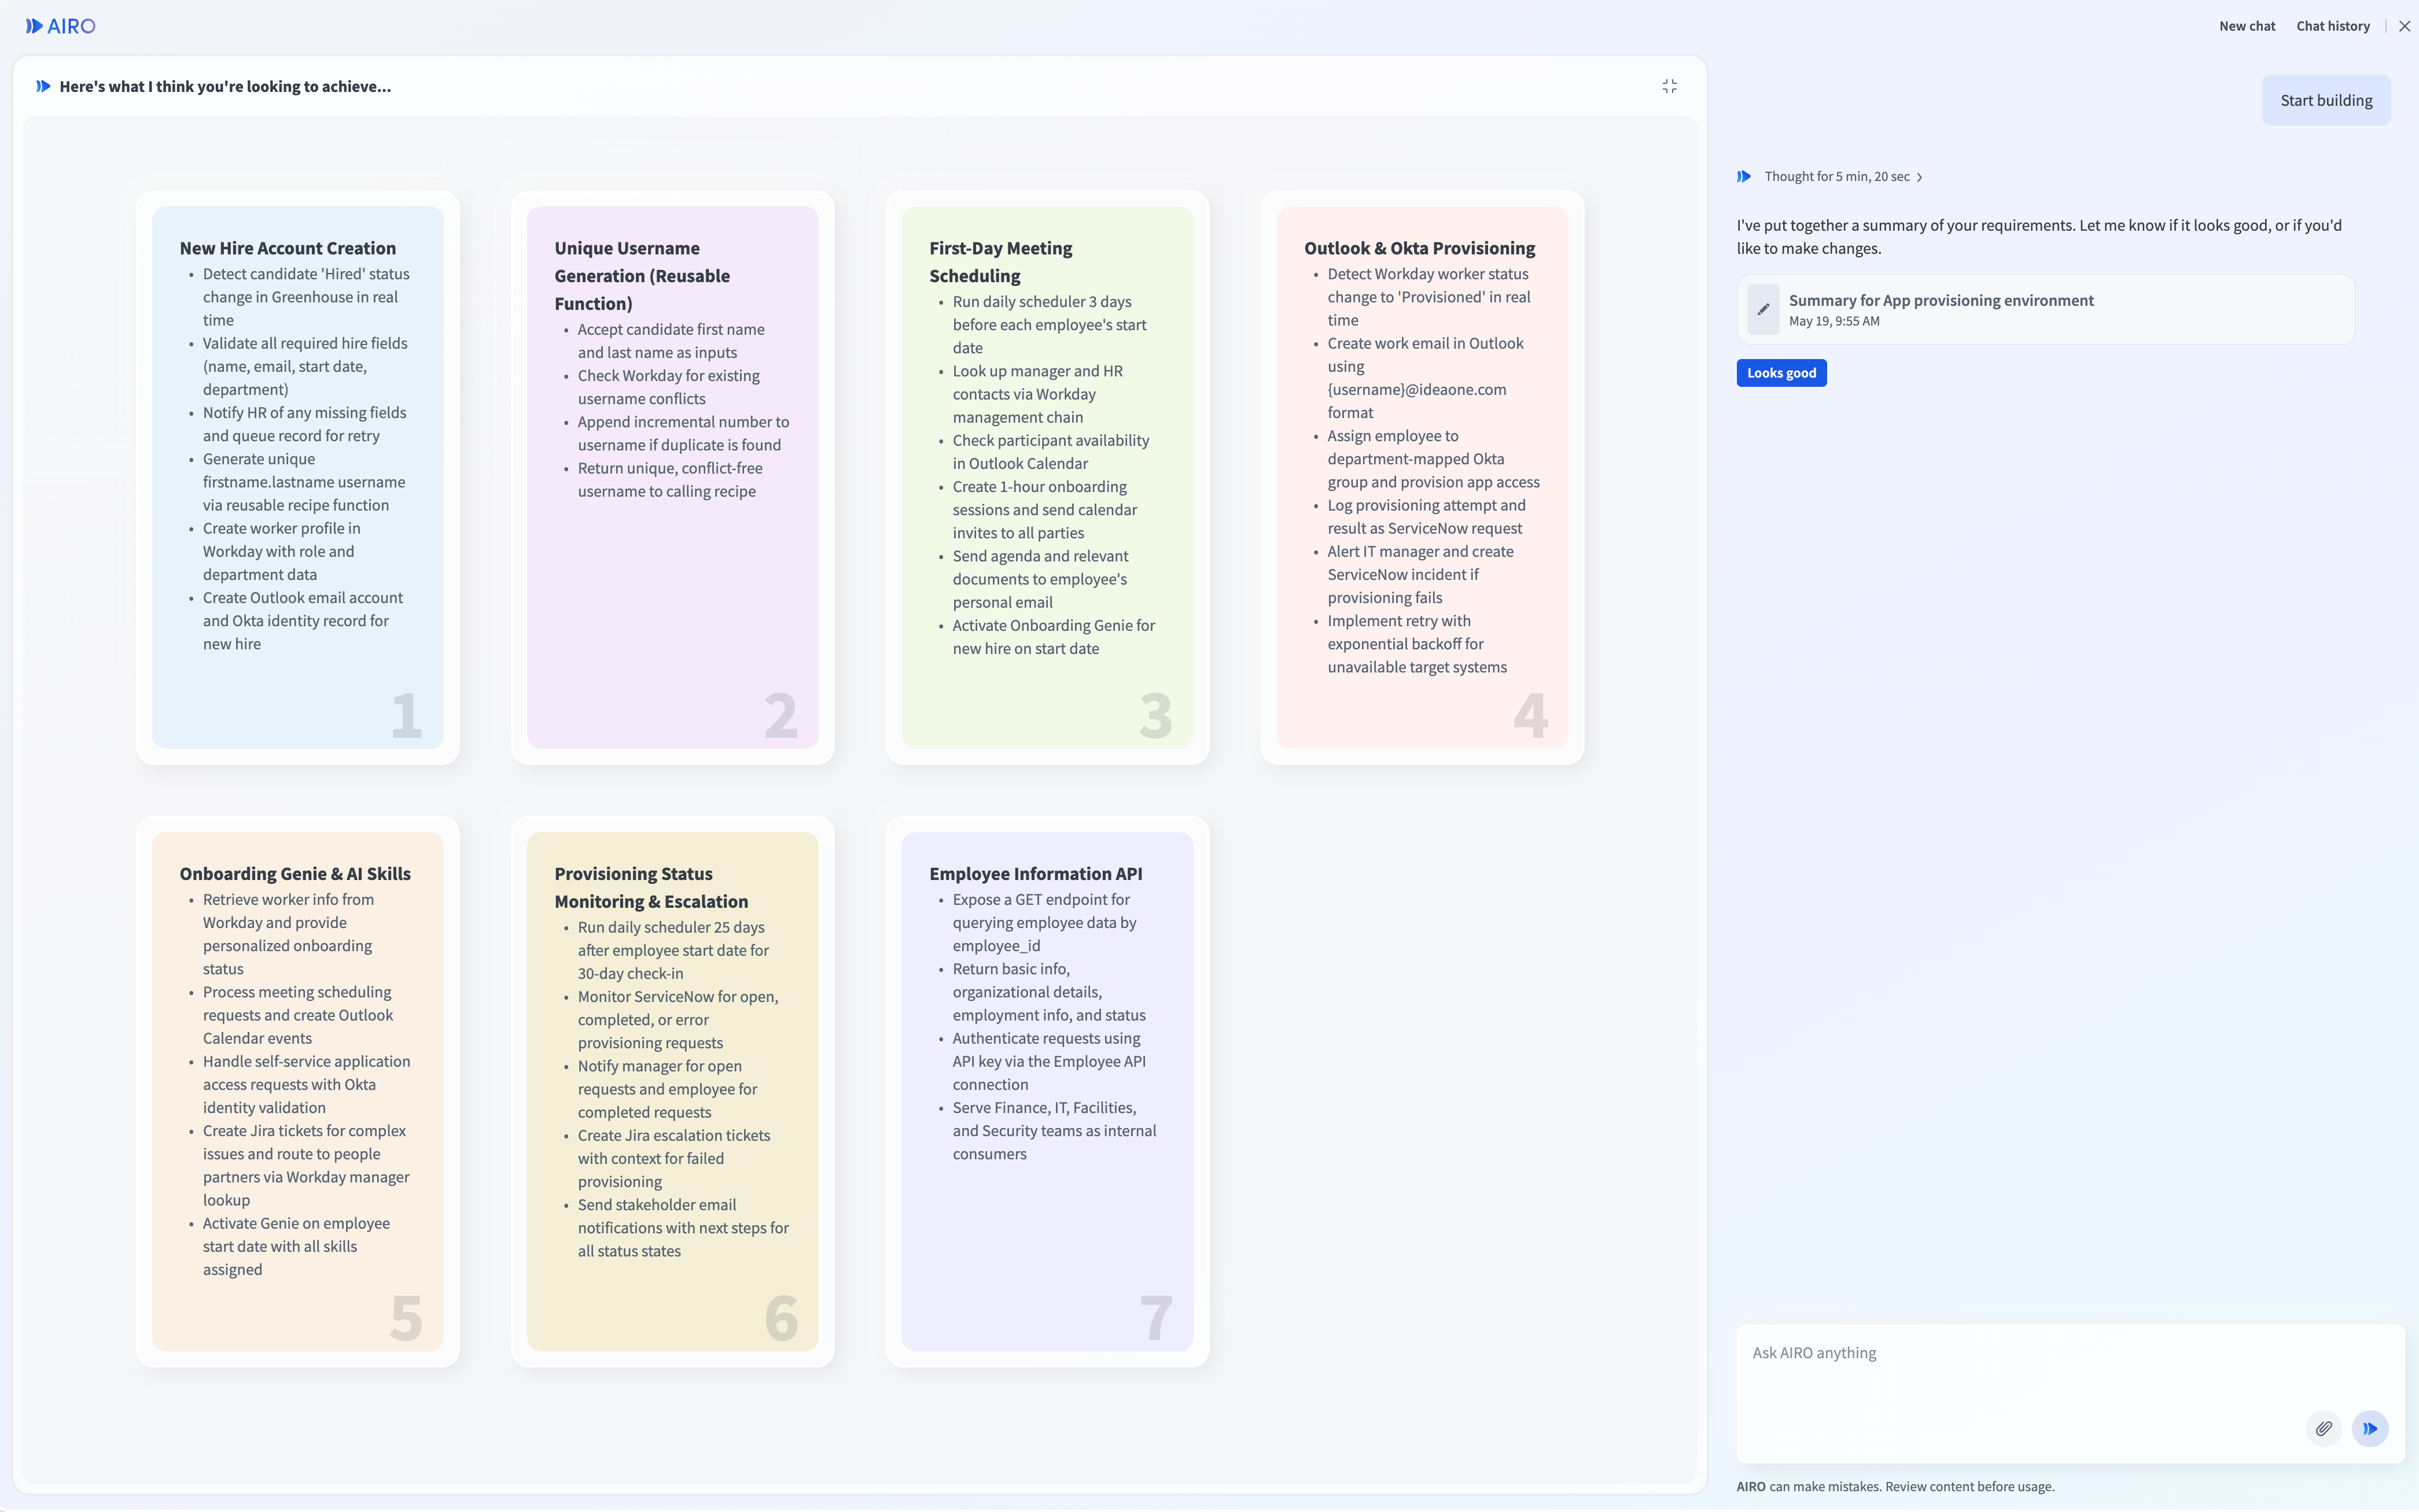Click 'Handle self-service application access requests' bullet

point(306,1084)
